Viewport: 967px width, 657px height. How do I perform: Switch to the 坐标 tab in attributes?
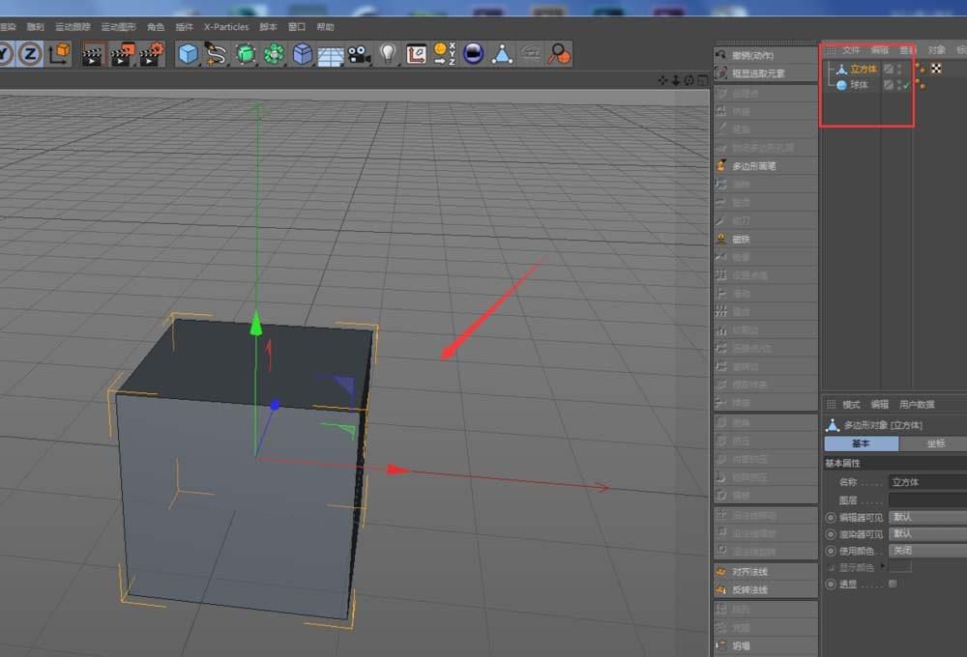[x=936, y=443]
